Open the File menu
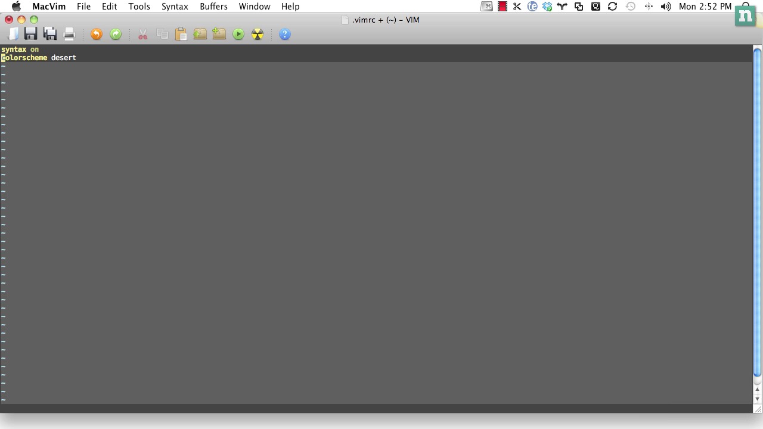The image size is (763, 429). (83, 7)
